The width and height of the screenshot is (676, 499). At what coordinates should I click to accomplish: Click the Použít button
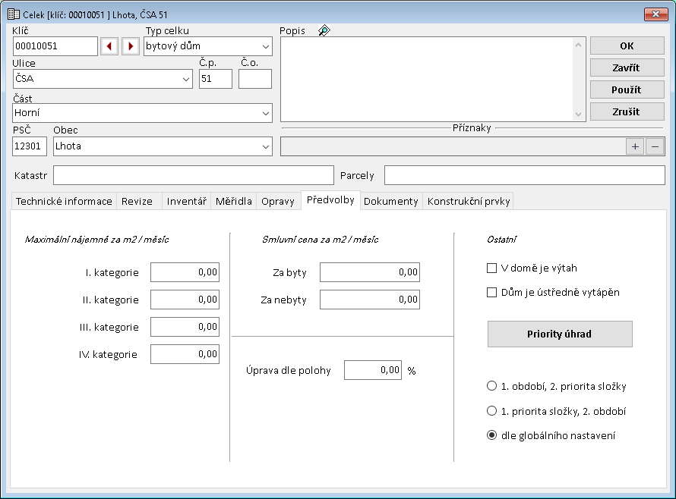pyautogui.click(x=627, y=89)
